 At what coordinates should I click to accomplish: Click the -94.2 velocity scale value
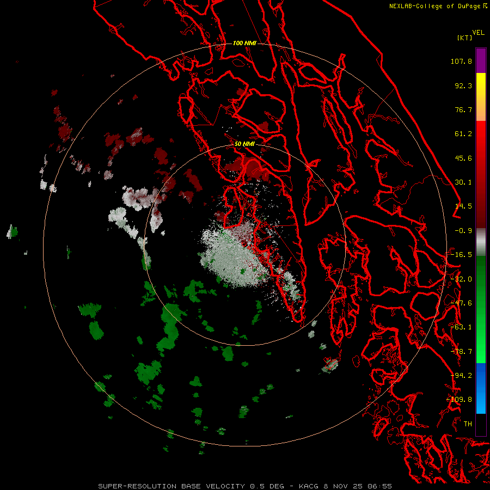pyautogui.click(x=461, y=376)
